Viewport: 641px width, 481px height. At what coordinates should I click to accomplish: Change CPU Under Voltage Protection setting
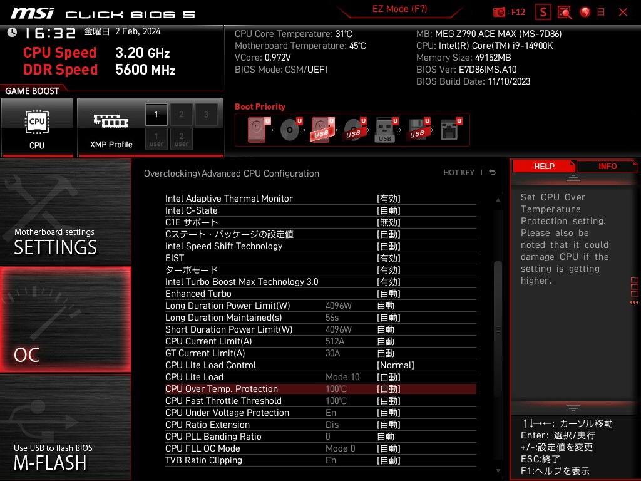pyautogui.click(x=320, y=413)
